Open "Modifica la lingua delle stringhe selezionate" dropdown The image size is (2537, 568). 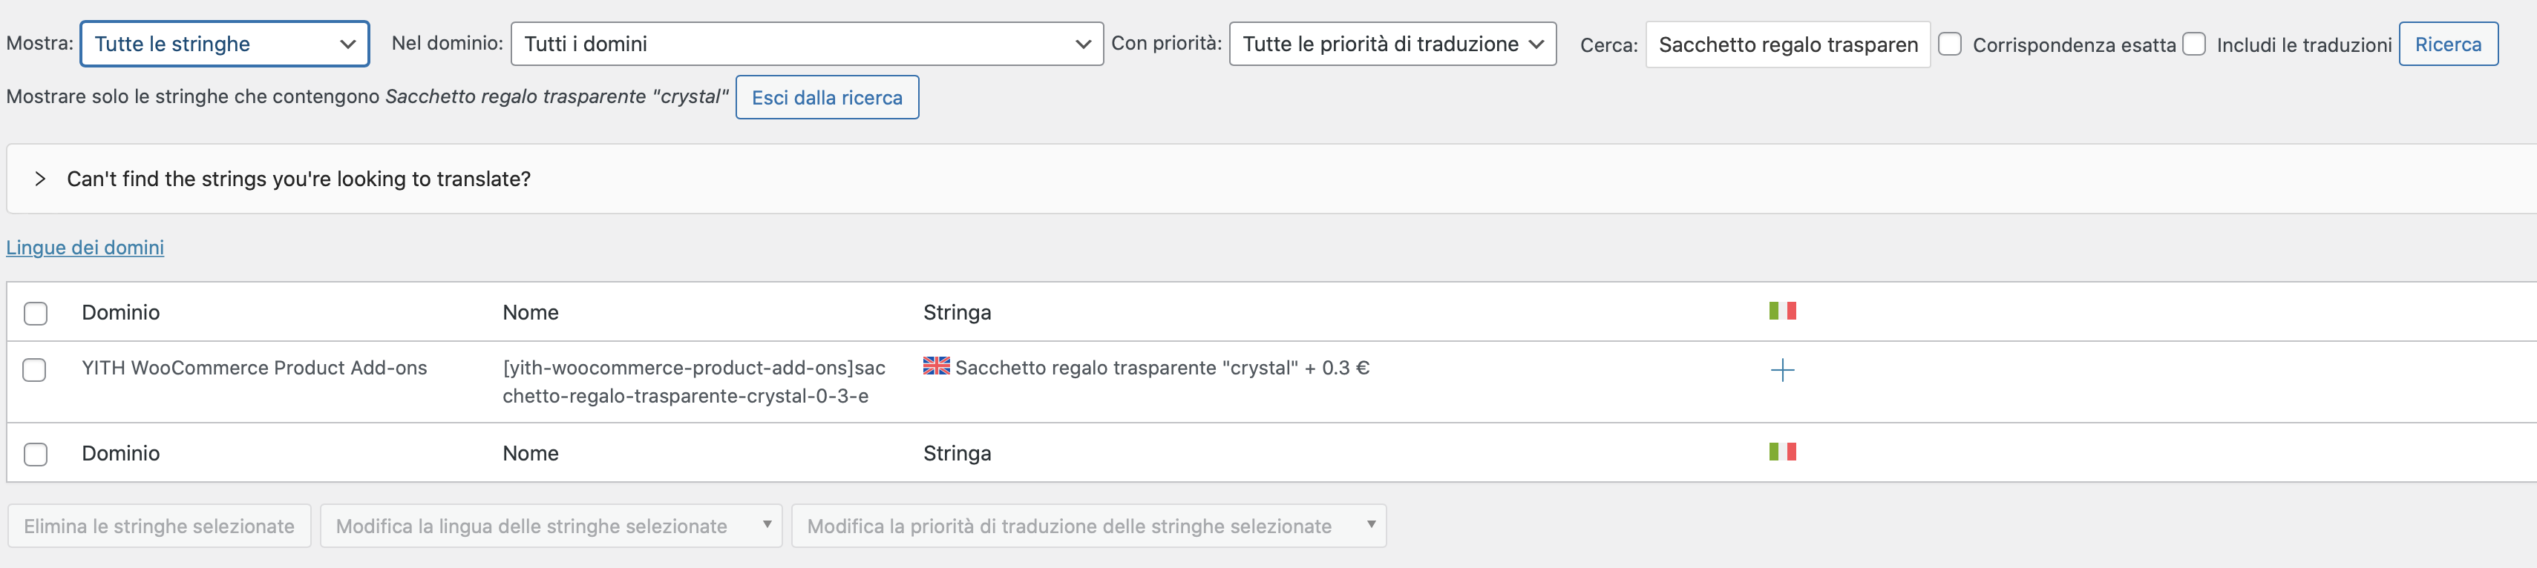551,526
